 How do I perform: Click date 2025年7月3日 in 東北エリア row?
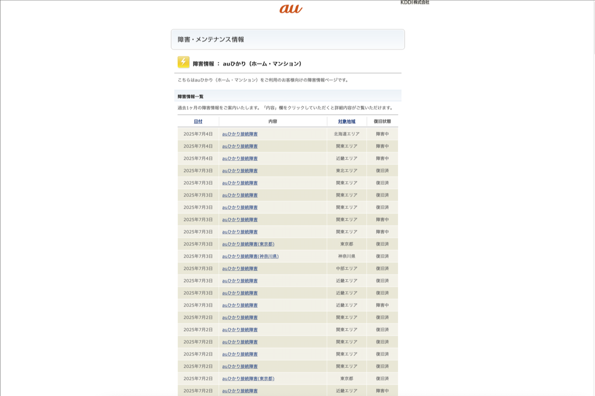click(x=198, y=171)
